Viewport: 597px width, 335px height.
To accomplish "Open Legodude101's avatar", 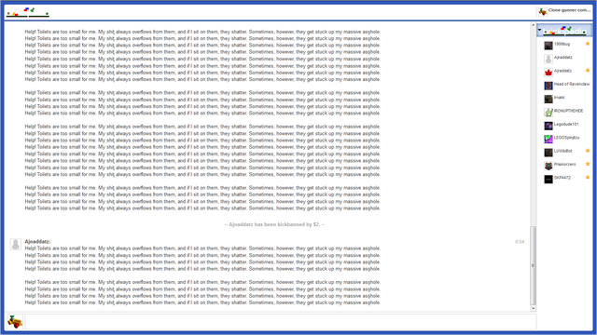I will click(548, 126).
